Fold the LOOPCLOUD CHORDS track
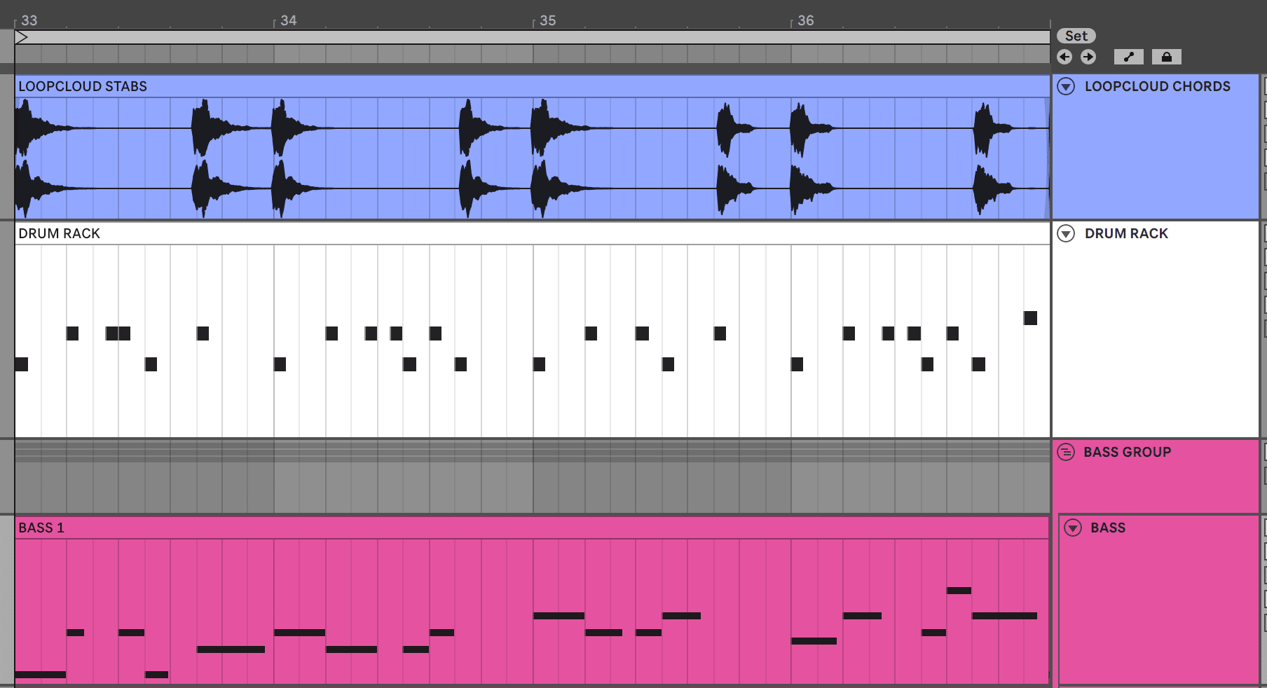 pyautogui.click(x=1066, y=86)
